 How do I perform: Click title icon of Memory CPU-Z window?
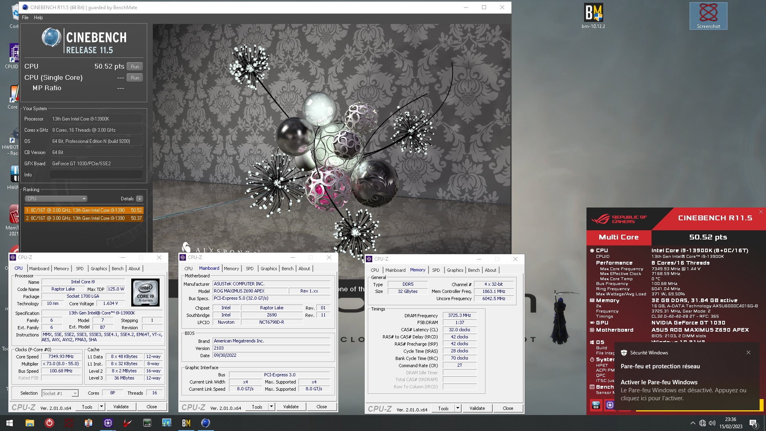(x=369, y=259)
